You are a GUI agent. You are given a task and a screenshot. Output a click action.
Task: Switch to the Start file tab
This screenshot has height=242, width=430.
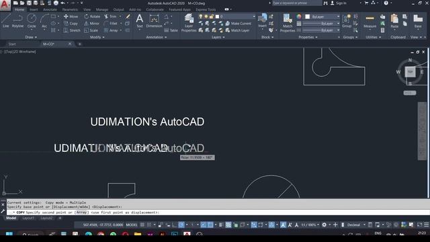(12, 44)
